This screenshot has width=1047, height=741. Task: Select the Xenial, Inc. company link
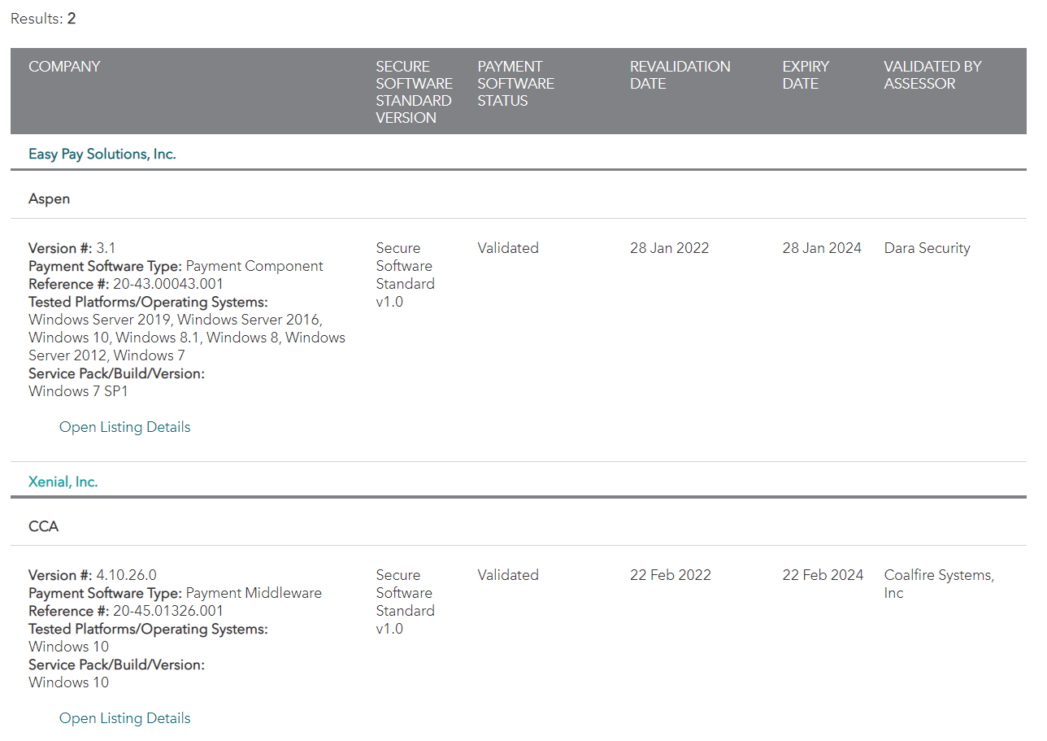click(63, 481)
